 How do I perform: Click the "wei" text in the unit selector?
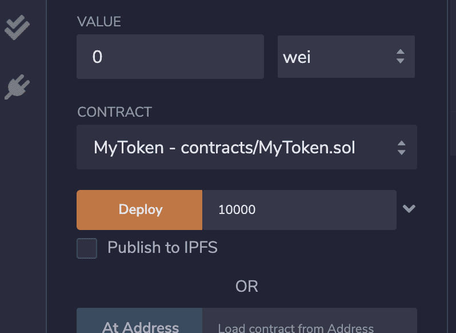point(297,57)
